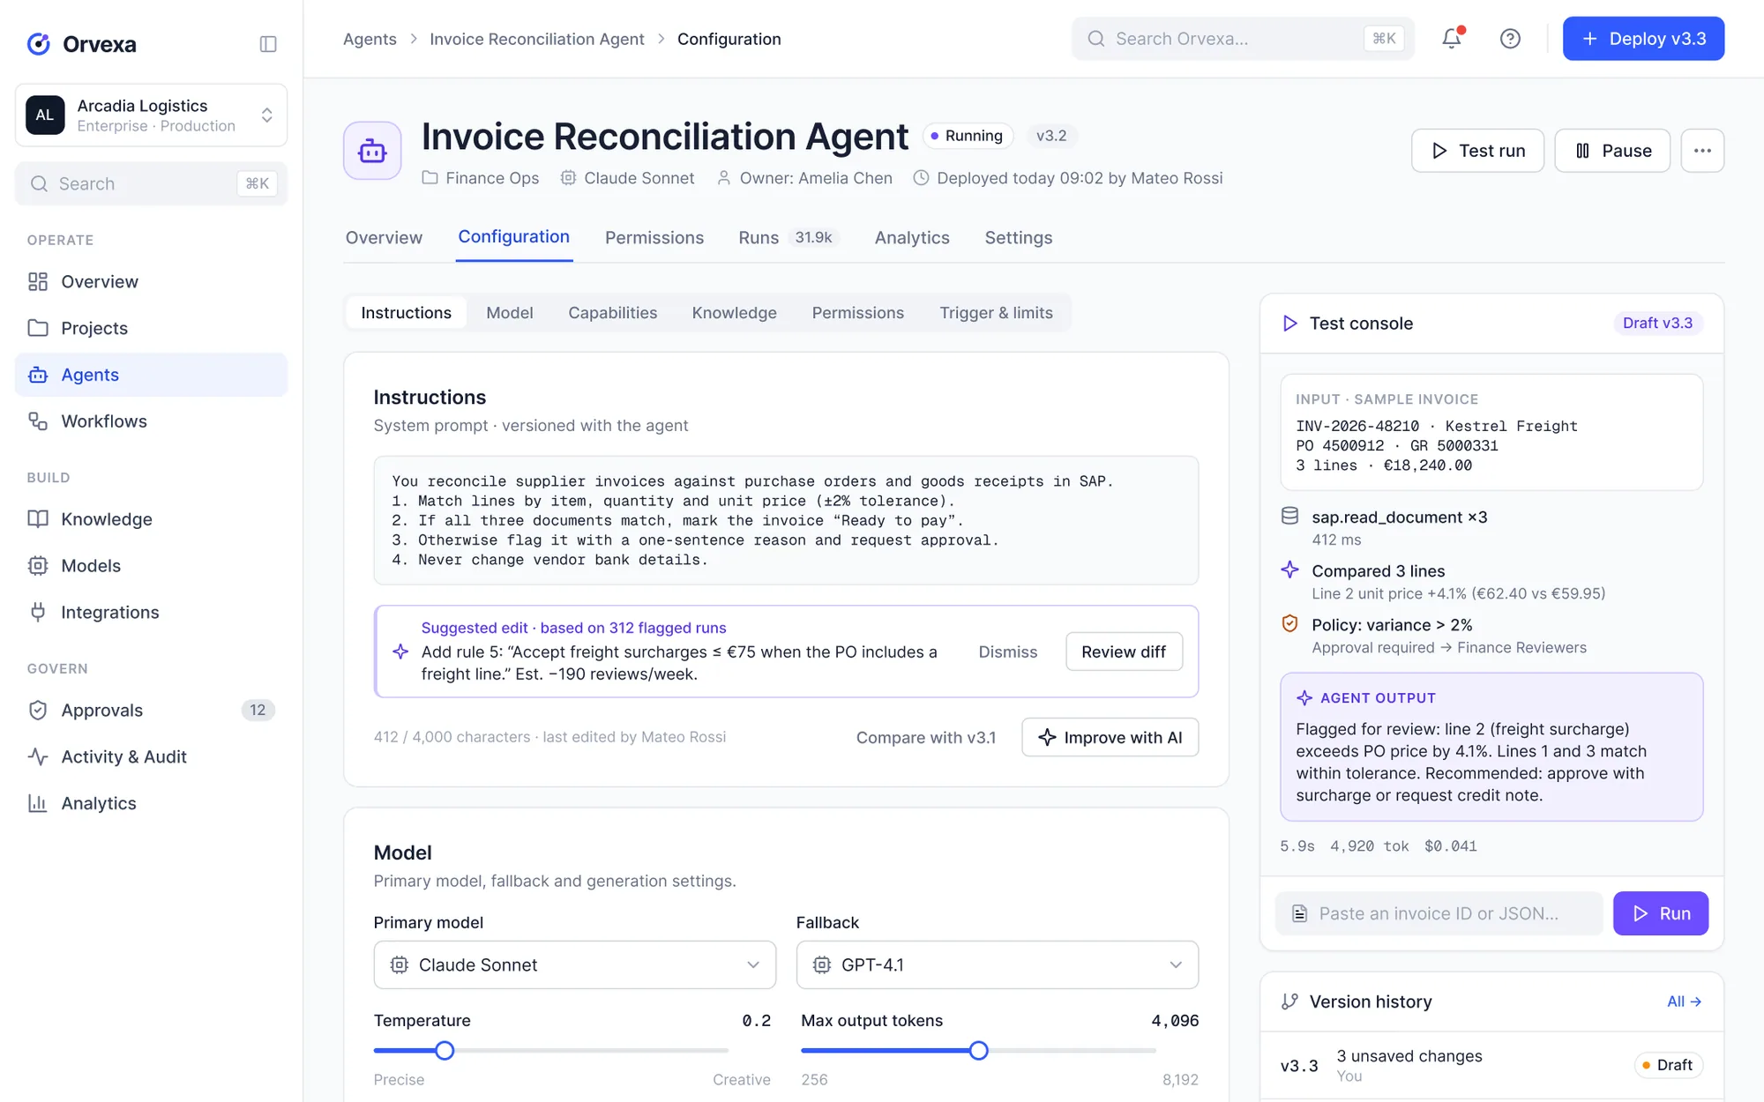Switch to Permissions main tab
Image resolution: width=1764 pixels, height=1102 pixels.
pyautogui.click(x=654, y=238)
